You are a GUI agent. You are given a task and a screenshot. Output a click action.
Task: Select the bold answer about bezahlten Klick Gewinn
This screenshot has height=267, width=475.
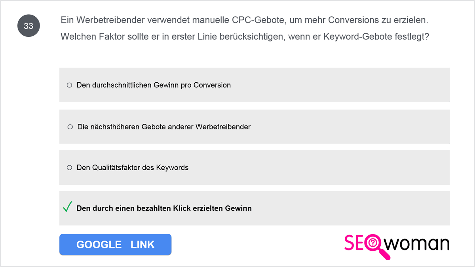164,208
